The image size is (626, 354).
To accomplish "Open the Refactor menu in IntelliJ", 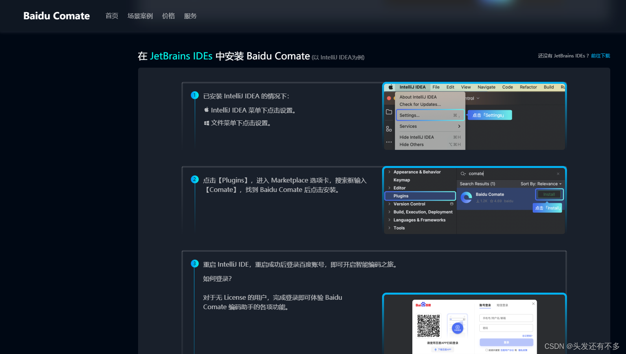I will (x=528, y=87).
